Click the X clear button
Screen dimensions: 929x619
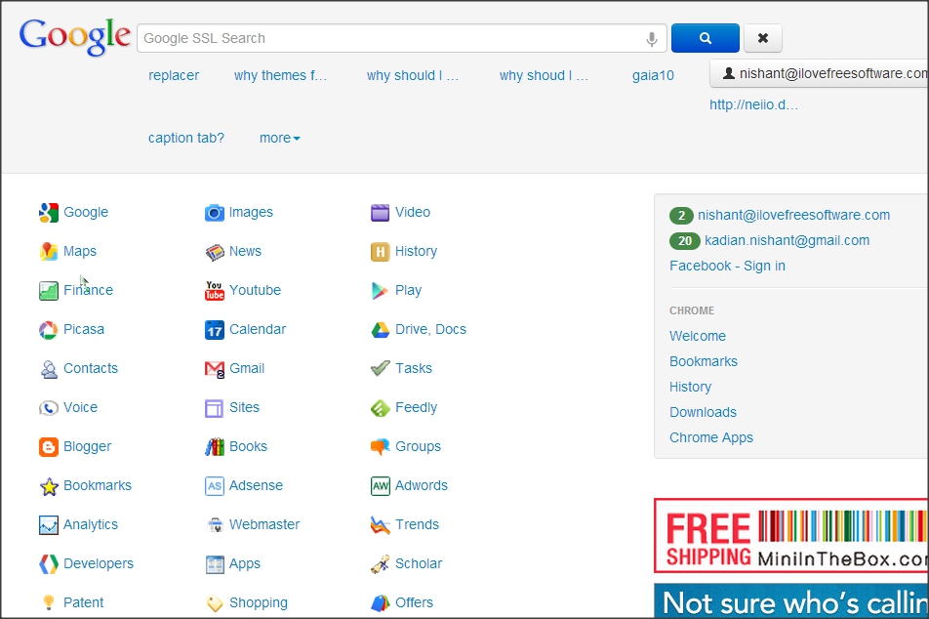tap(762, 39)
